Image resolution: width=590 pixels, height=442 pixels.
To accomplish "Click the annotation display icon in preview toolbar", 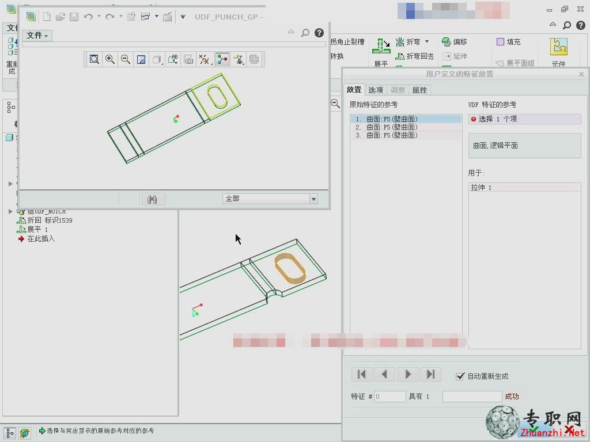I will point(238,59).
